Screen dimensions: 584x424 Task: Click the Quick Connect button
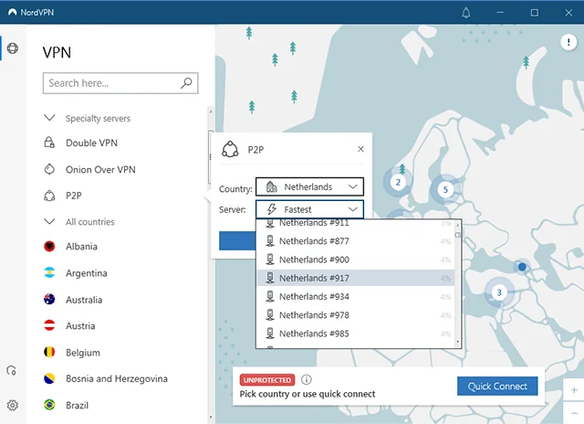pyautogui.click(x=497, y=386)
